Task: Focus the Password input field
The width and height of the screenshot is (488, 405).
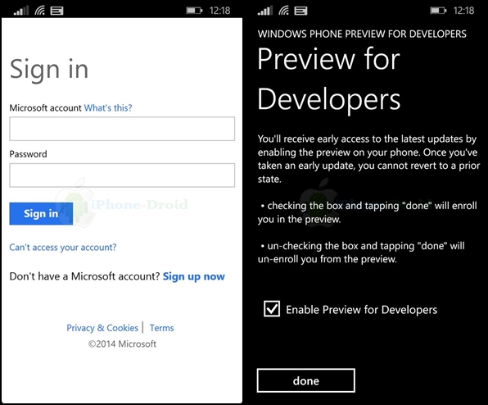Action: coord(122,175)
